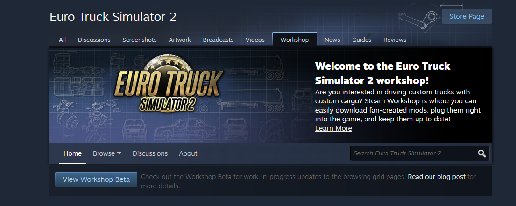Switch to the All tab
Image resolution: width=516 pixels, height=206 pixels.
(62, 40)
